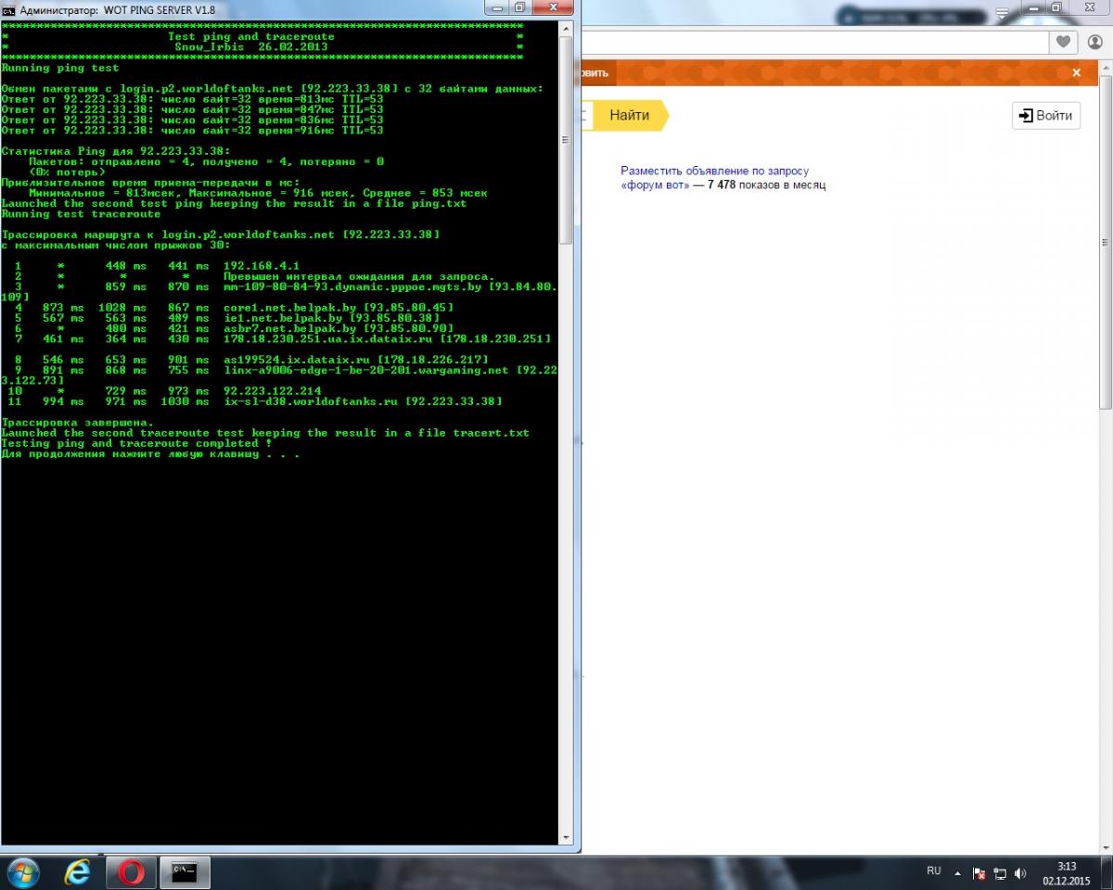The width and height of the screenshot is (1113, 890).
Task: Click the cmd window scrollbar down arrow
Action: [x=567, y=838]
